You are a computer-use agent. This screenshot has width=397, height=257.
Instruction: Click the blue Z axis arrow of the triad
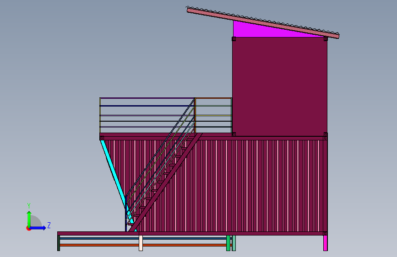click(38, 228)
